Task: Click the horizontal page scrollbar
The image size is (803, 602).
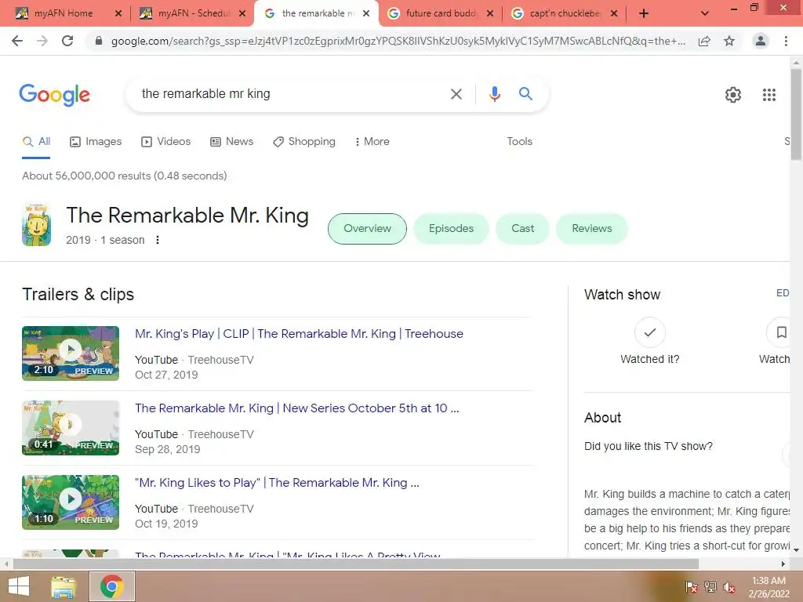Action: (356, 564)
